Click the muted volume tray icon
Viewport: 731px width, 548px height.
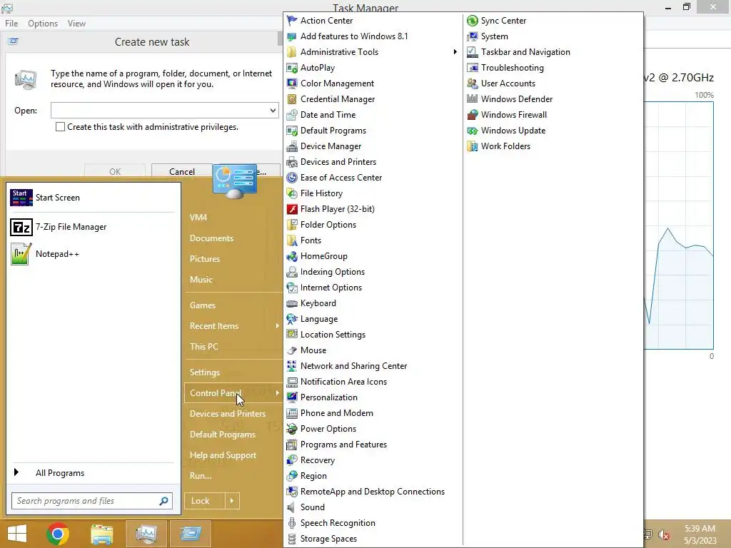[x=663, y=534]
